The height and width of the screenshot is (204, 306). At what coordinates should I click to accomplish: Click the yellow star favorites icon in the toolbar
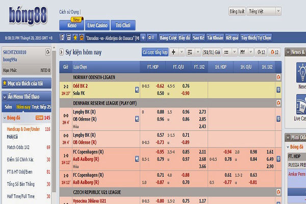click(75, 37)
